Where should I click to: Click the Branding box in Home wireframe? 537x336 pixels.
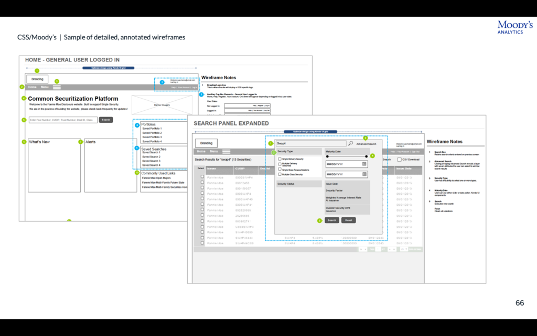pos(37,79)
